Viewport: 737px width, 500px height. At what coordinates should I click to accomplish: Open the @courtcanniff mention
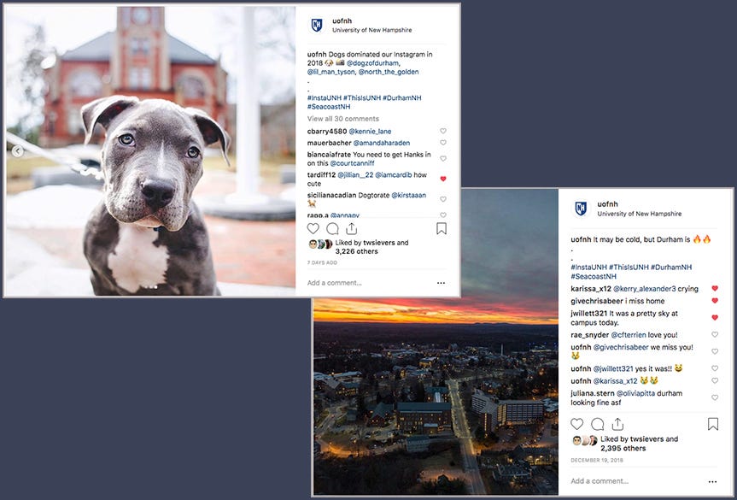tap(352, 164)
